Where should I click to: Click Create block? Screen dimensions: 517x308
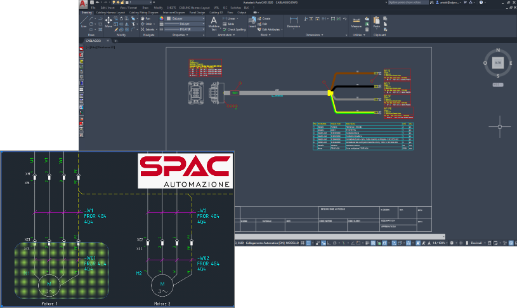point(264,18)
